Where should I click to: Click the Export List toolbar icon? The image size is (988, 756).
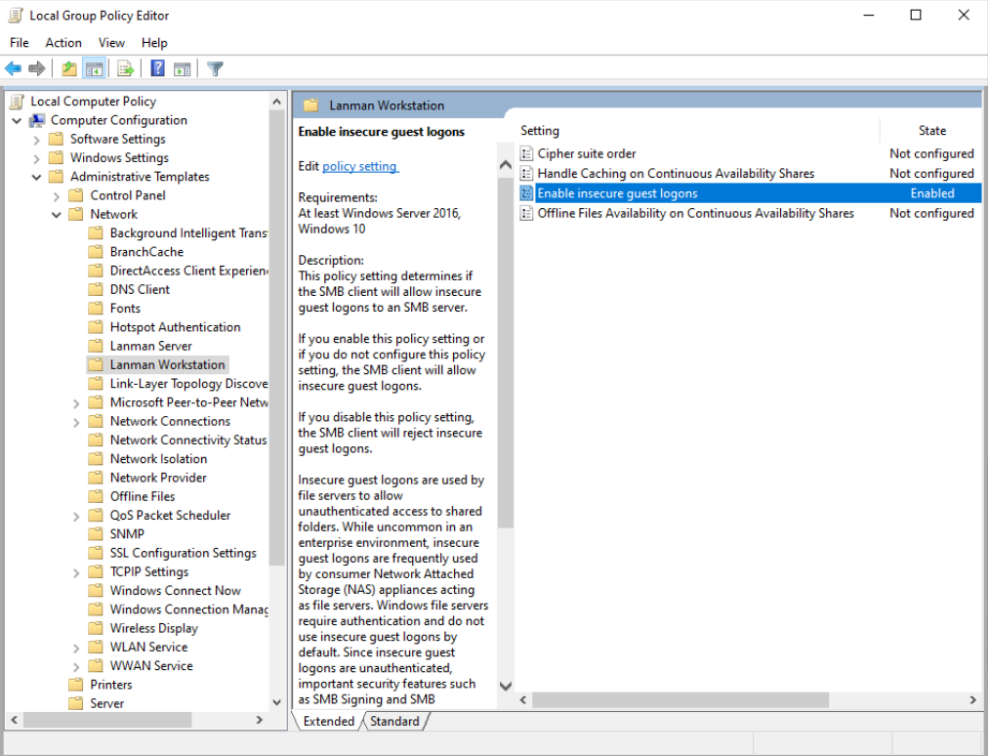[x=125, y=67]
